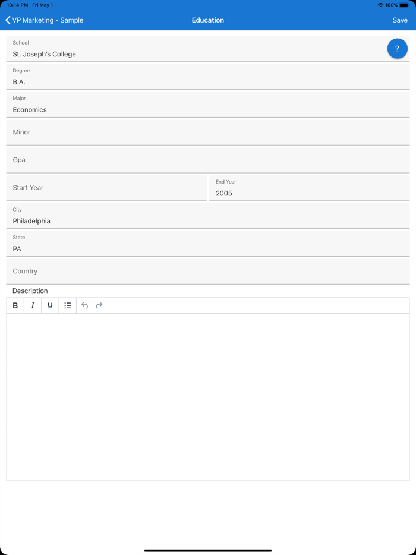Place the cursor in the Description text area
The width and height of the screenshot is (416, 555).
(208, 386)
